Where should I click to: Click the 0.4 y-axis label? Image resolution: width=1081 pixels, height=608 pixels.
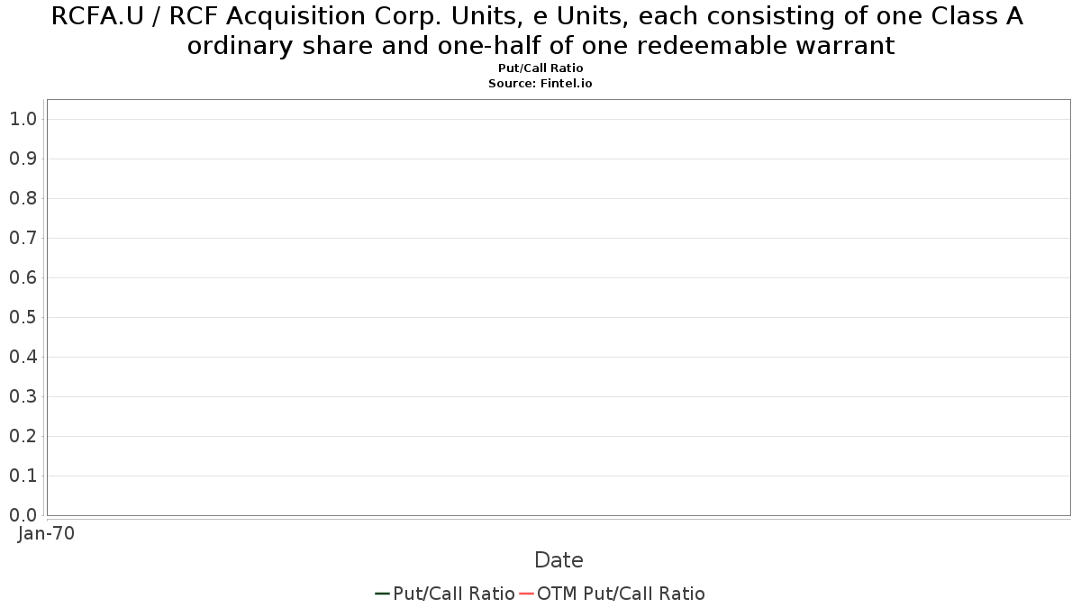23,357
